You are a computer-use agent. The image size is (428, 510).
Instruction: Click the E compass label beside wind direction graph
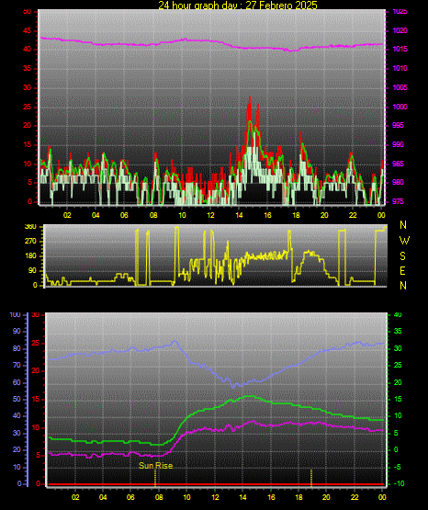(x=402, y=271)
